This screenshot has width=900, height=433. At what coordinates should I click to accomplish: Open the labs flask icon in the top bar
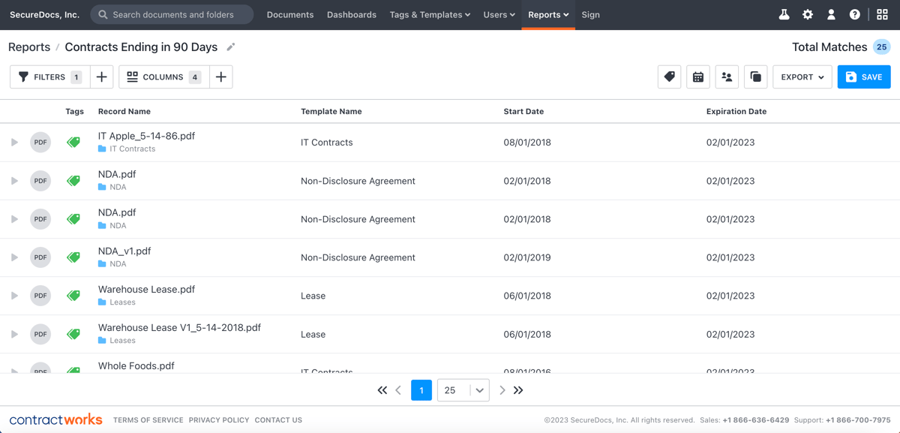pos(783,14)
